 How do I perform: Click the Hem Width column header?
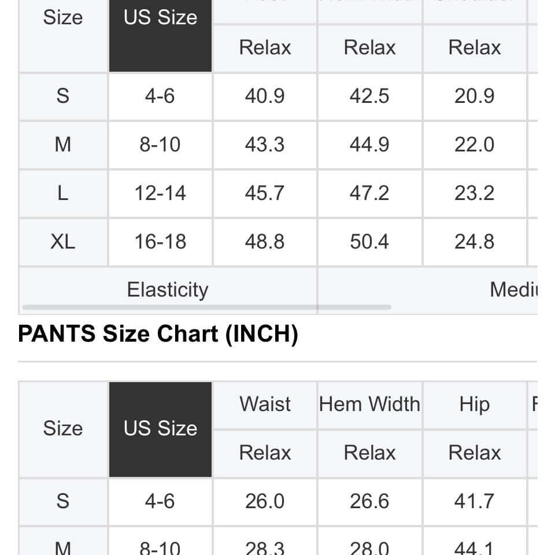coord(369,404)
